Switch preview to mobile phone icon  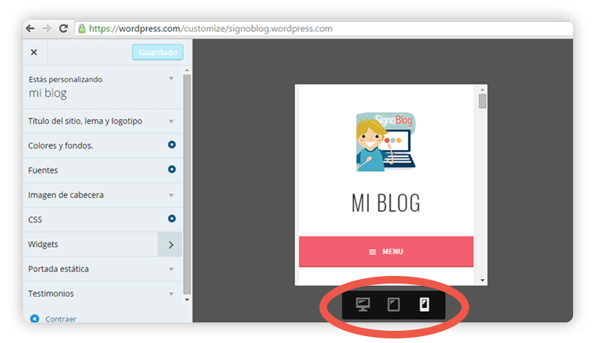(424, 304)
